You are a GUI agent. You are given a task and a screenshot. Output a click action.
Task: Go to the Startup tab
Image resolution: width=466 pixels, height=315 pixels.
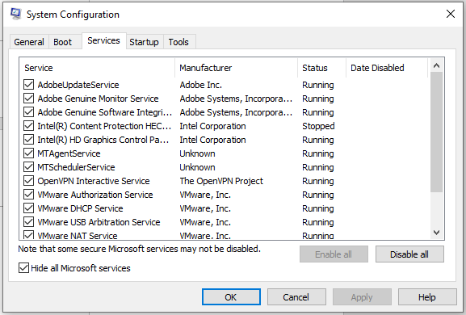(144, 42)
